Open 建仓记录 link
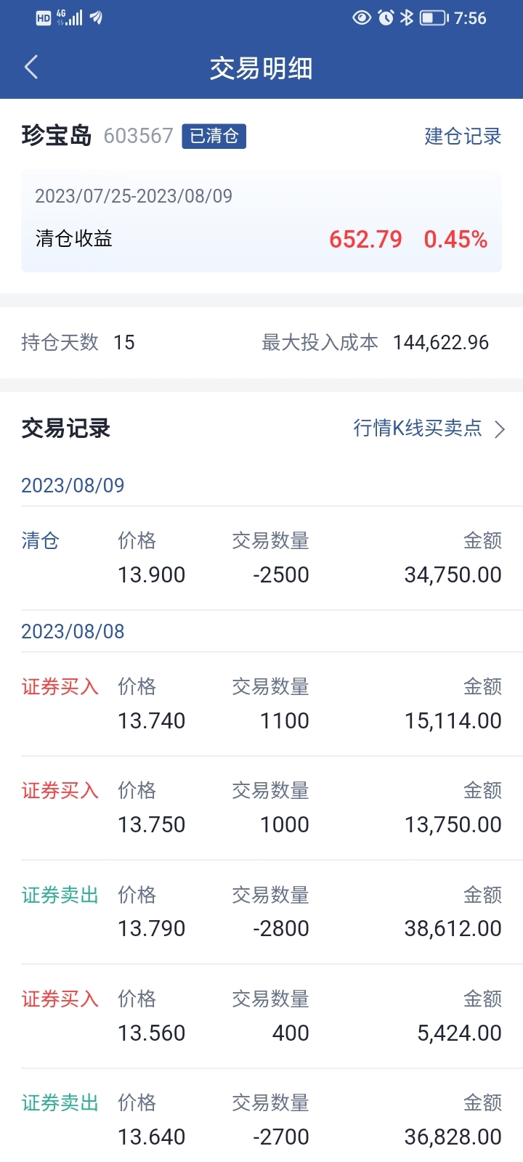Screen dimensions: 523x1162 coord(463,137)
